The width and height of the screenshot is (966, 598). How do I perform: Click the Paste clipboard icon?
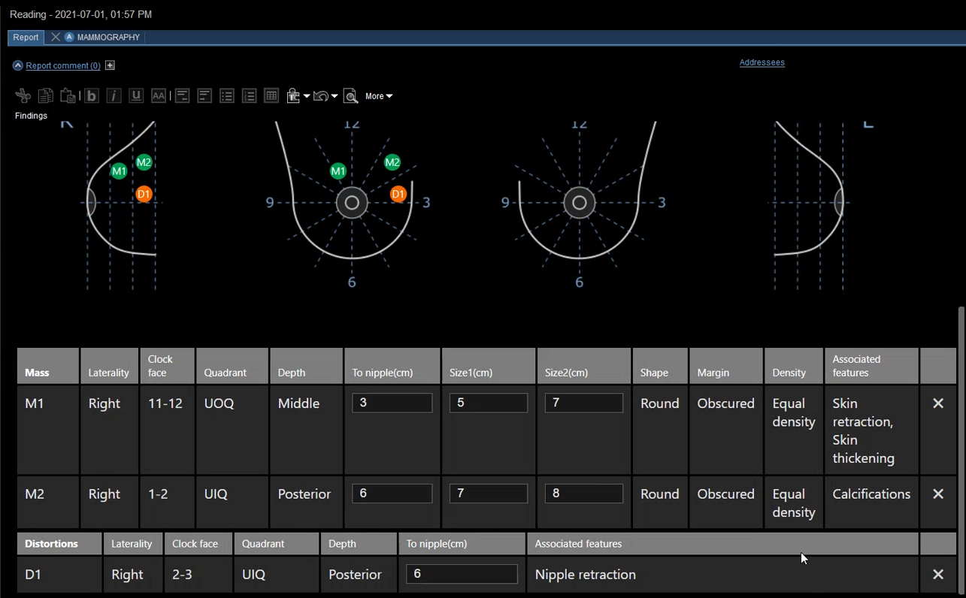tap(68, 96)
